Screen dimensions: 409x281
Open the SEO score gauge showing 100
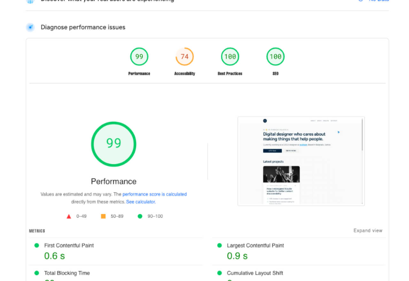[275, 56]
